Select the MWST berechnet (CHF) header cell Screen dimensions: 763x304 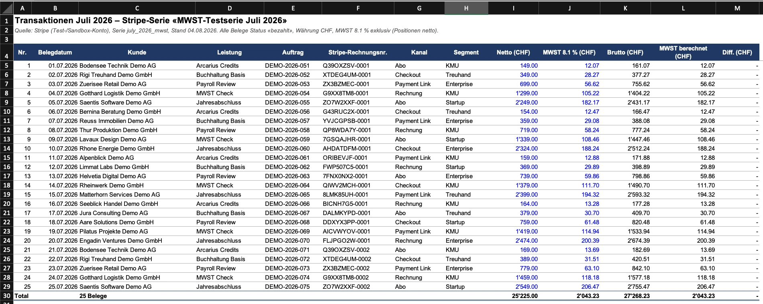coord(683,52)
